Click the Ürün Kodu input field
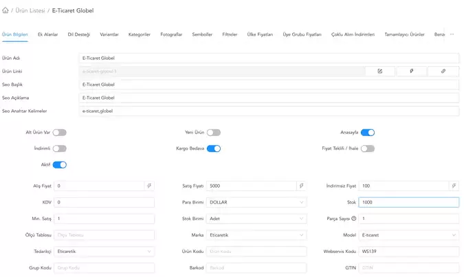Screen dimensions: 464x277 pyautogui.click(x=256, y=252)
